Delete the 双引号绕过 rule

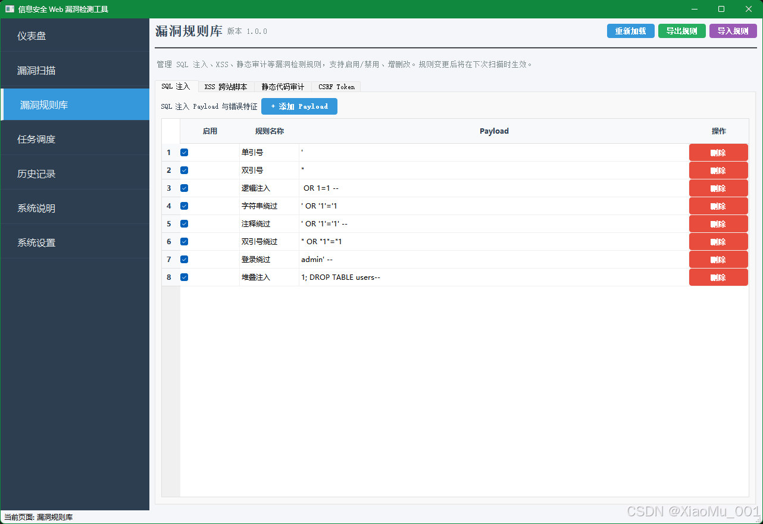(718, 242)
